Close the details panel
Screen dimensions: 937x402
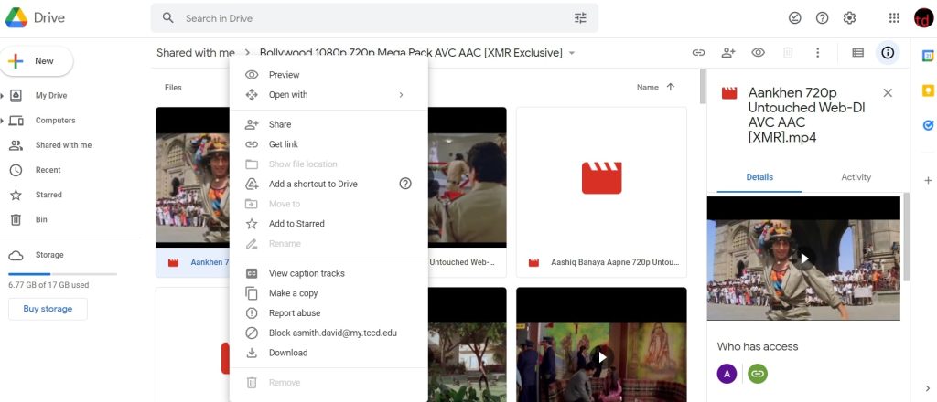888,93
